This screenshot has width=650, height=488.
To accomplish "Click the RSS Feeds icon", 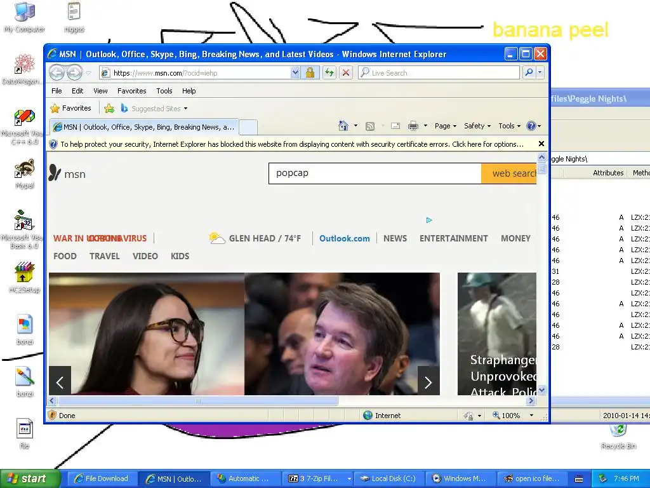I will tap(370, 126).
